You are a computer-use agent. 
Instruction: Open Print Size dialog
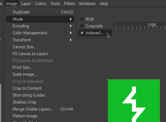40,67
